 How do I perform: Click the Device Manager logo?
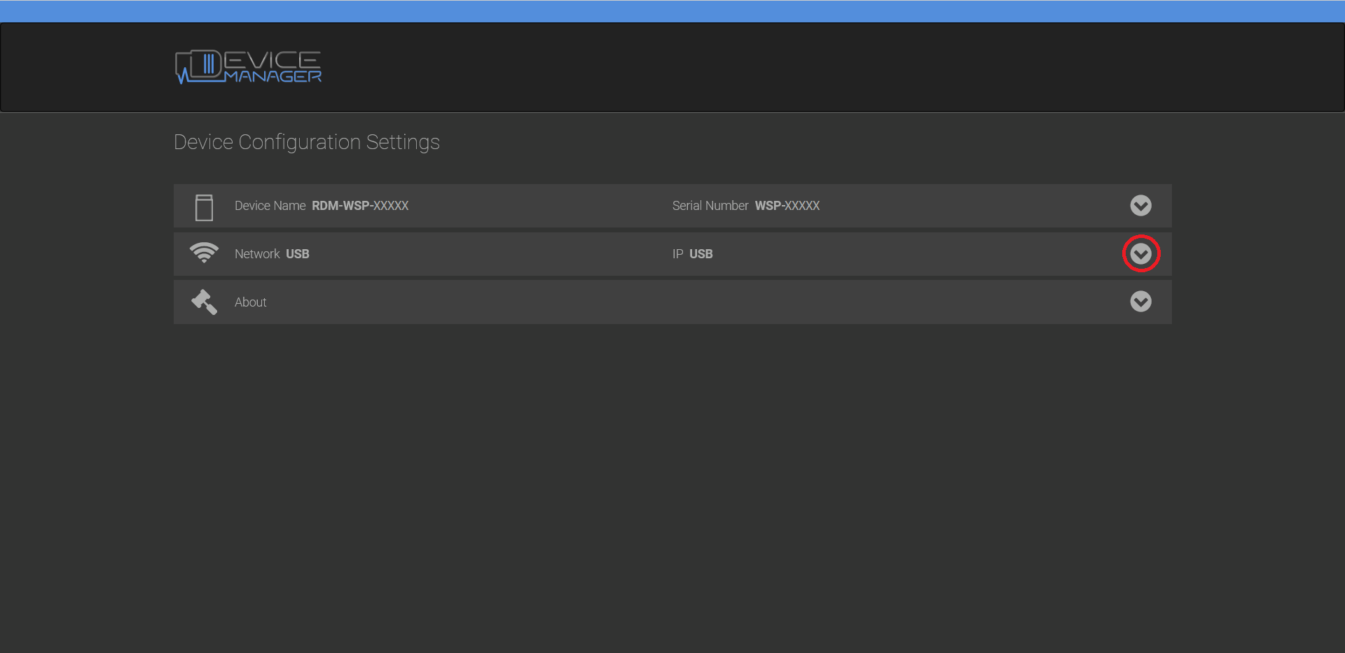click(248, 67)
